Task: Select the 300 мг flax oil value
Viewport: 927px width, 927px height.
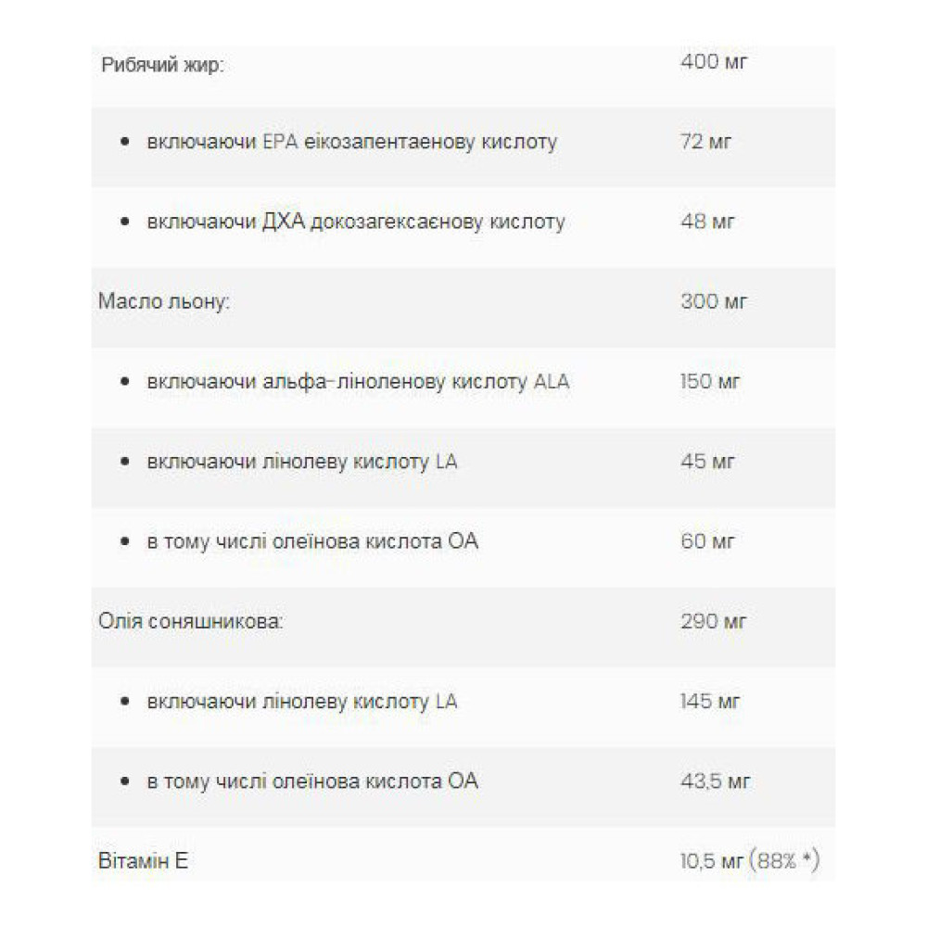Action: click(x=714, y=301)
